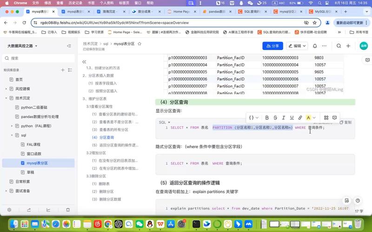Expand the 面试准备 tree node
Viewport: 372px width, 232px height.
pos(6,191)
